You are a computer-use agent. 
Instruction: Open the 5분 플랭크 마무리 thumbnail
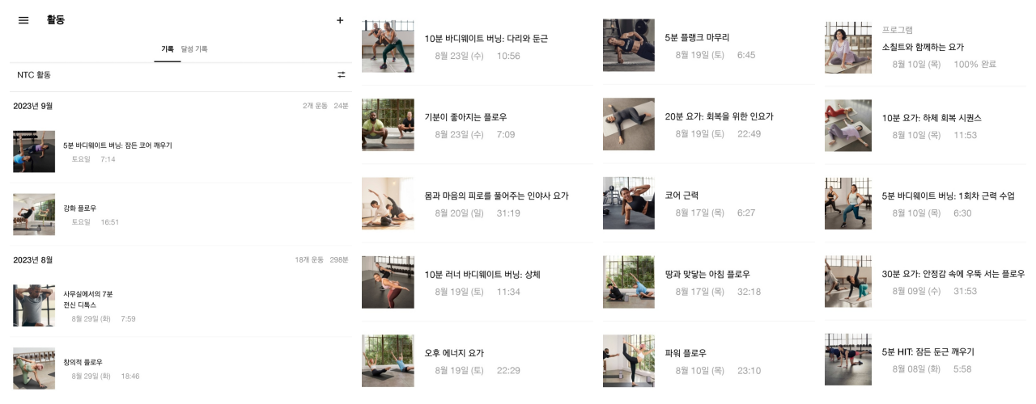point(629,45)
